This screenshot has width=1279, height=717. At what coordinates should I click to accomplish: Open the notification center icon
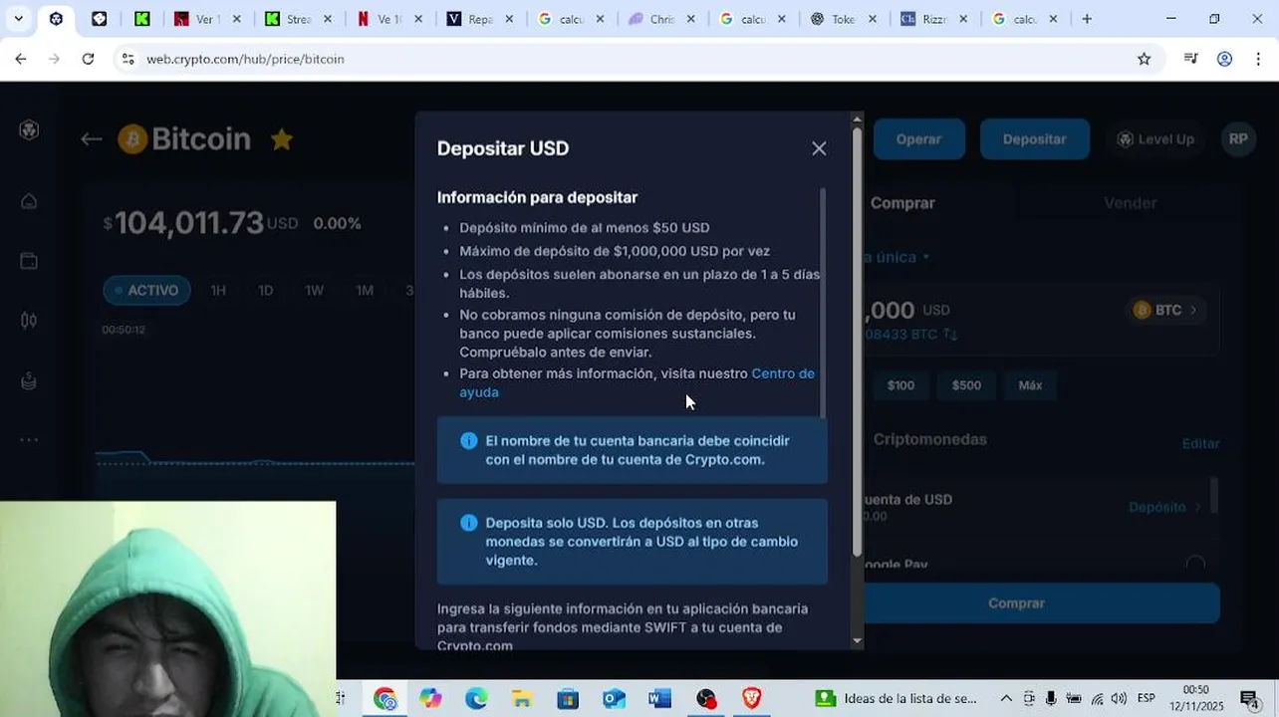1249,699
